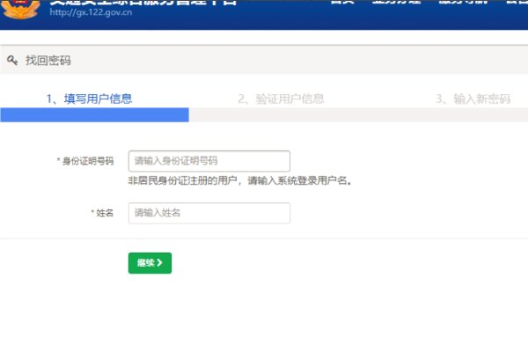Select step 3、输入新密码
This screenshot has width=528, height=352.
473,99
